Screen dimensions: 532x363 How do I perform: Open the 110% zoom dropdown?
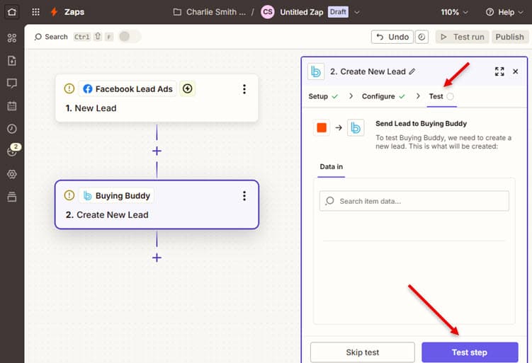pyautogui.click(x=454, y=12)
